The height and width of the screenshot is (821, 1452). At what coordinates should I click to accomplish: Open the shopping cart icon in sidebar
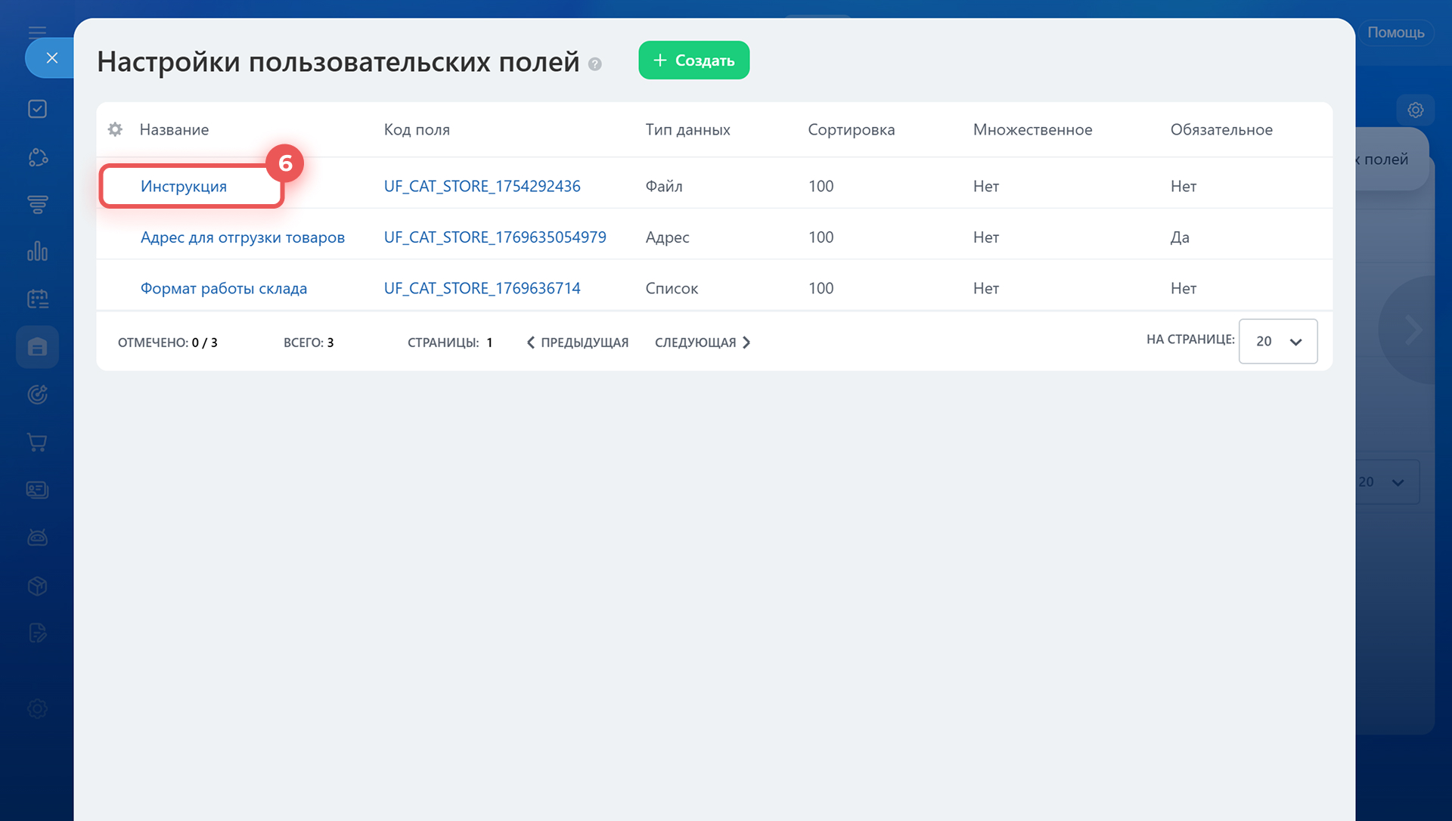[37, 442]
